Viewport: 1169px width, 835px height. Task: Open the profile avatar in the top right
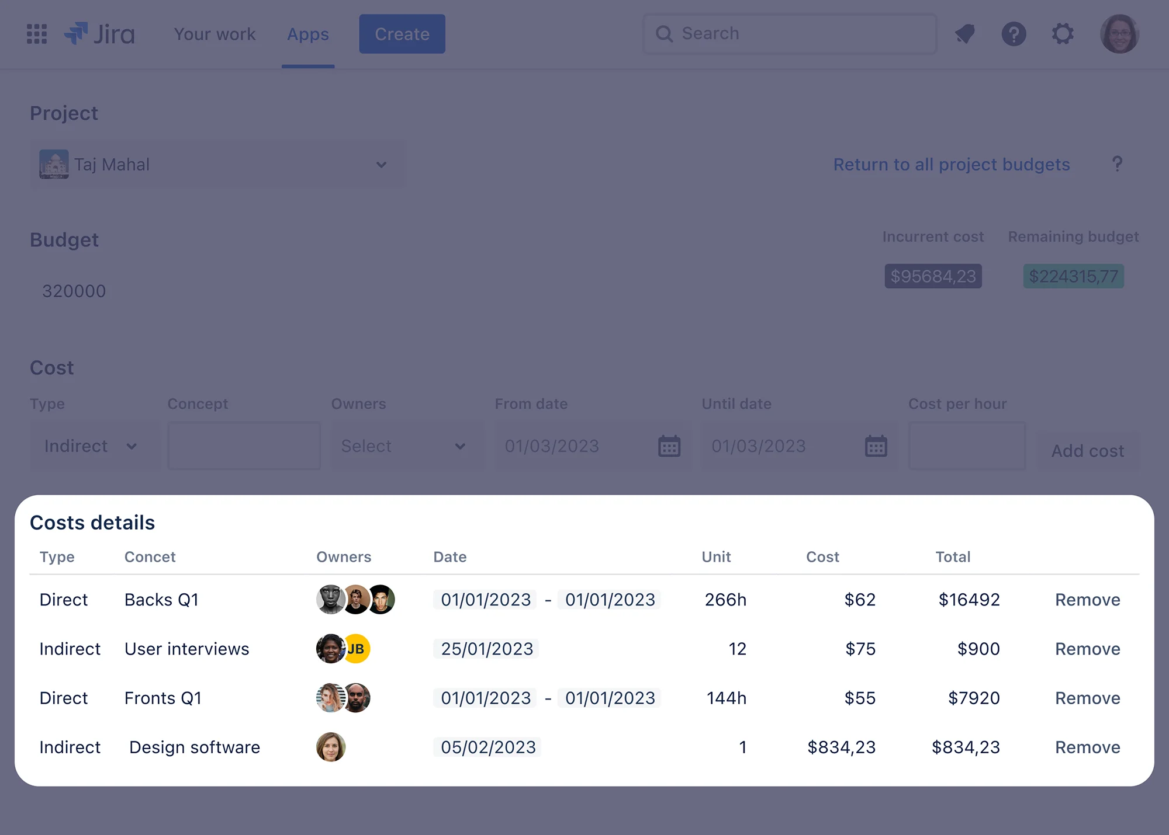tap(1119, 34)
